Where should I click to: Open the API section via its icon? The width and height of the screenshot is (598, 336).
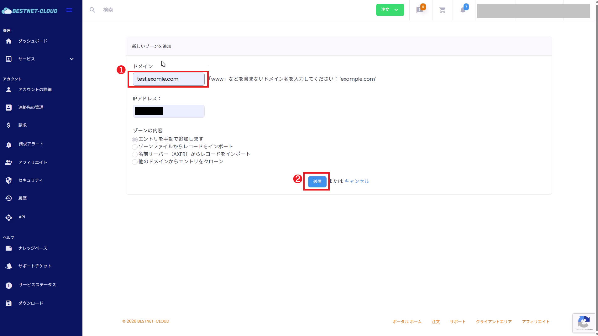(x=9, y=217)
